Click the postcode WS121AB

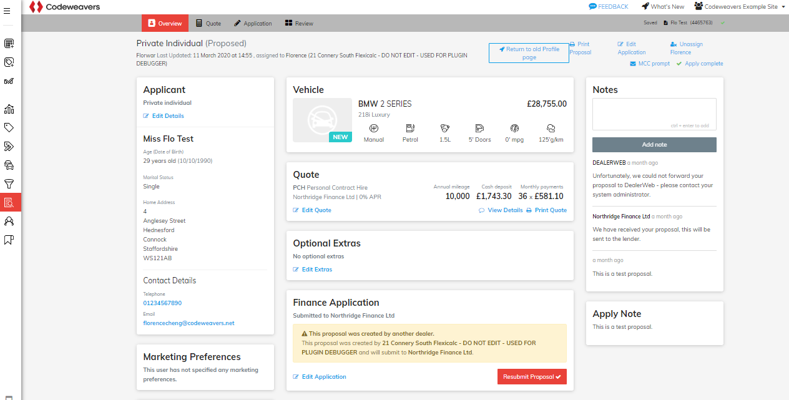tap(157, 258)
